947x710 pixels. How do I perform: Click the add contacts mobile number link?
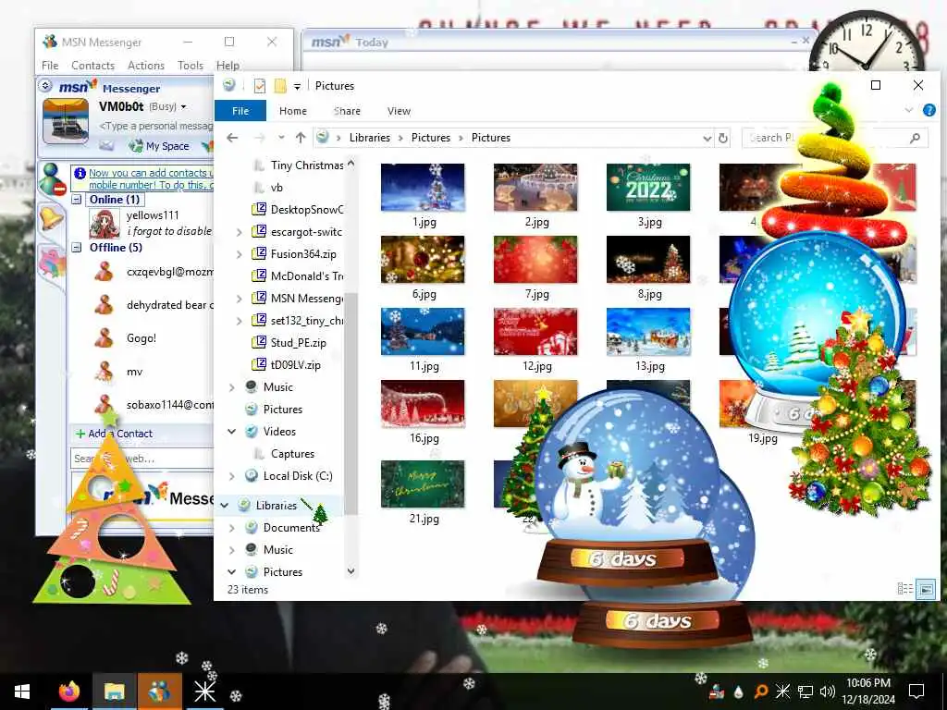(x=151, y=178)
